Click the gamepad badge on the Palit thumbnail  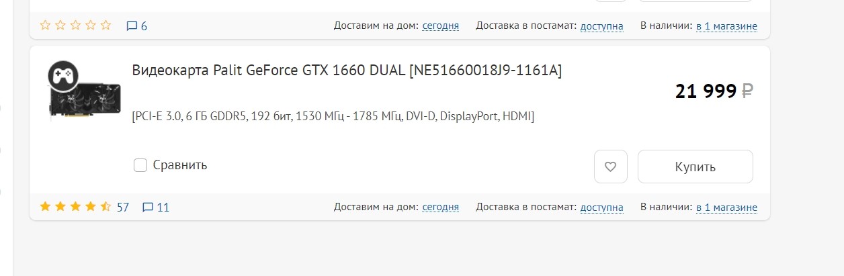[x=63, y=76]
